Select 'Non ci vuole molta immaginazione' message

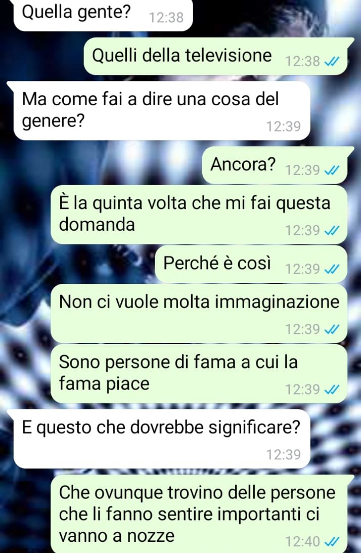(199, 313)
